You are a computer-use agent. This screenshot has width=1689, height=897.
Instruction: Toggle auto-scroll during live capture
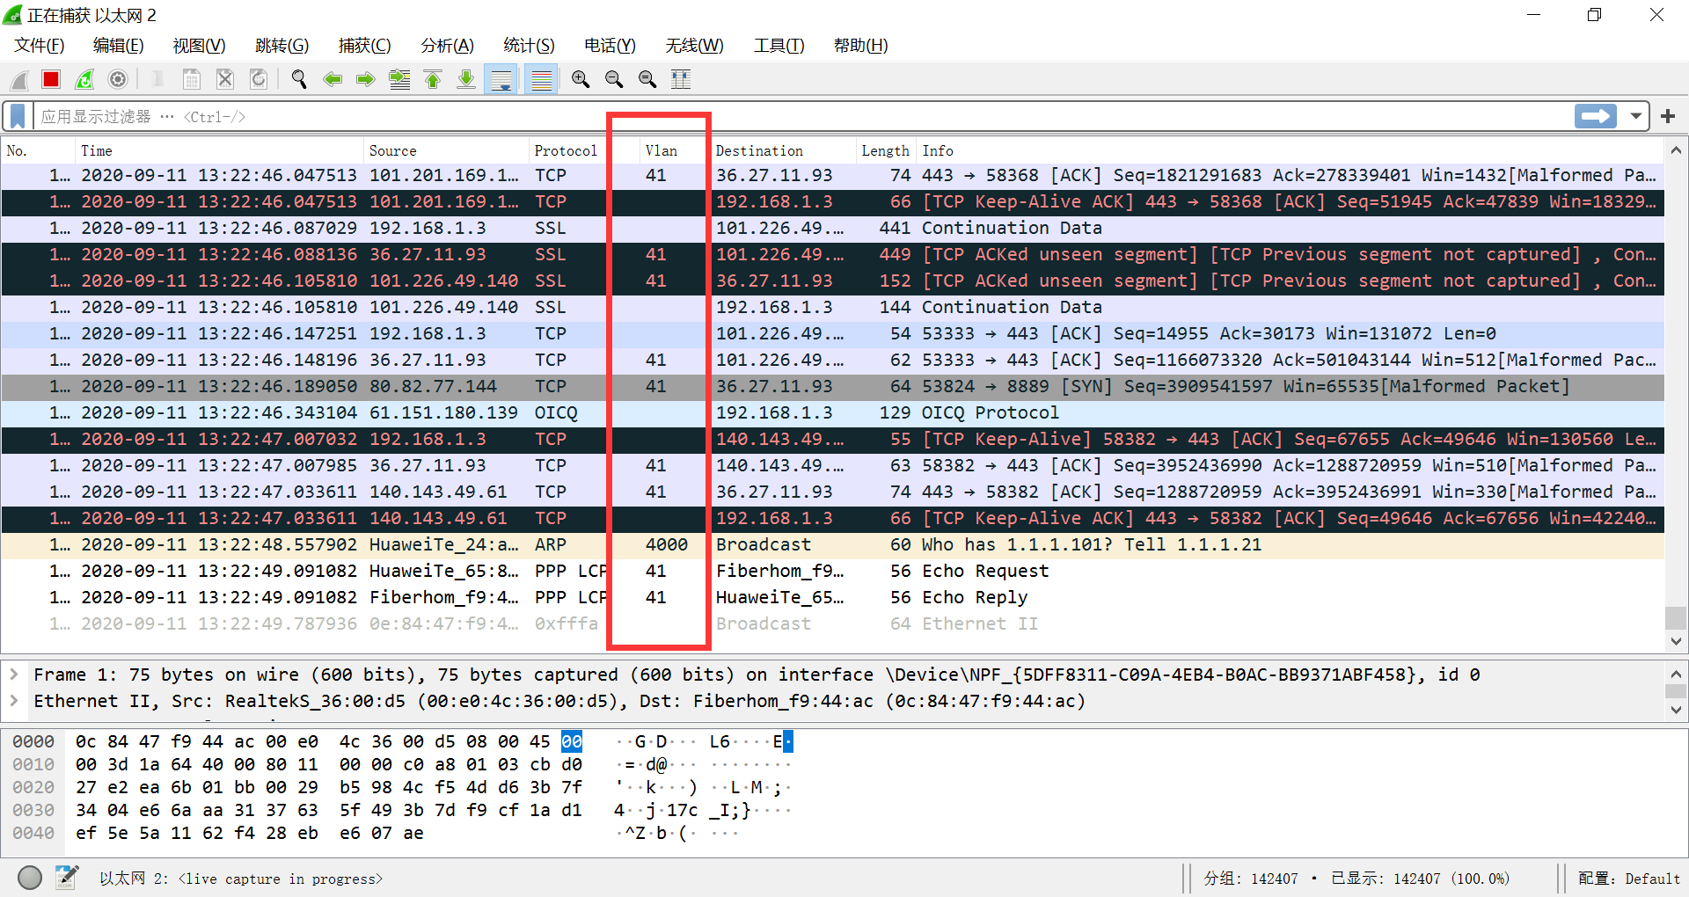(501, 79)
